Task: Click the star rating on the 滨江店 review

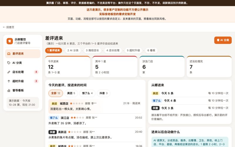Action: (77, 118)
